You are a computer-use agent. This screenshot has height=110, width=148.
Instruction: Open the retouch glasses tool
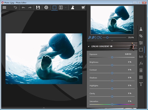click(x=141, y=57)
